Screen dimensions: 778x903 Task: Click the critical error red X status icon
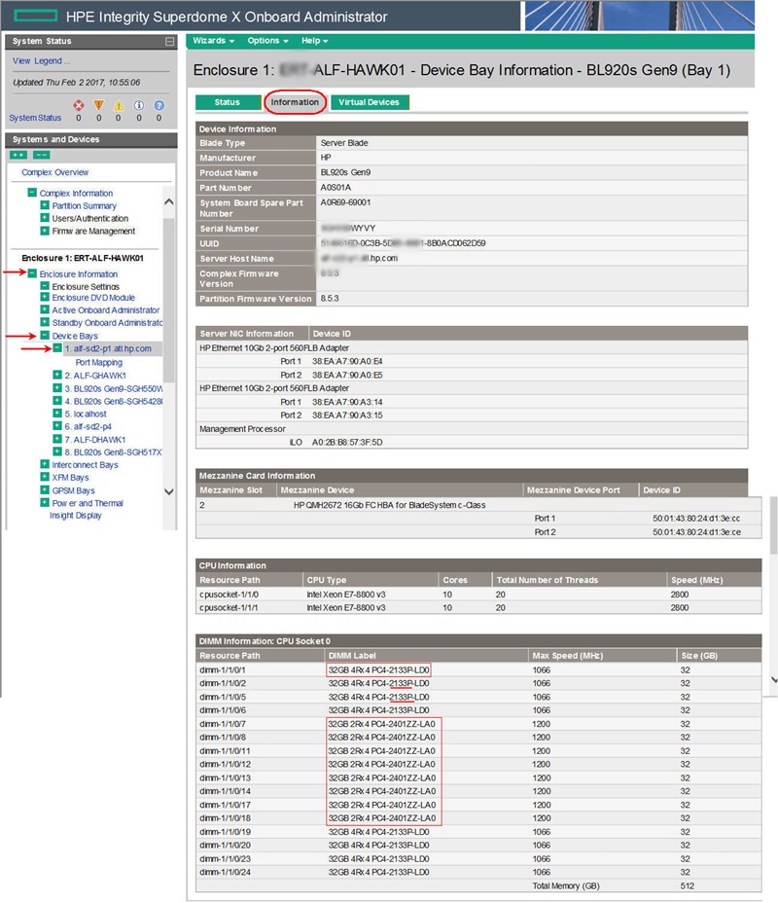(x=79, y=105)
